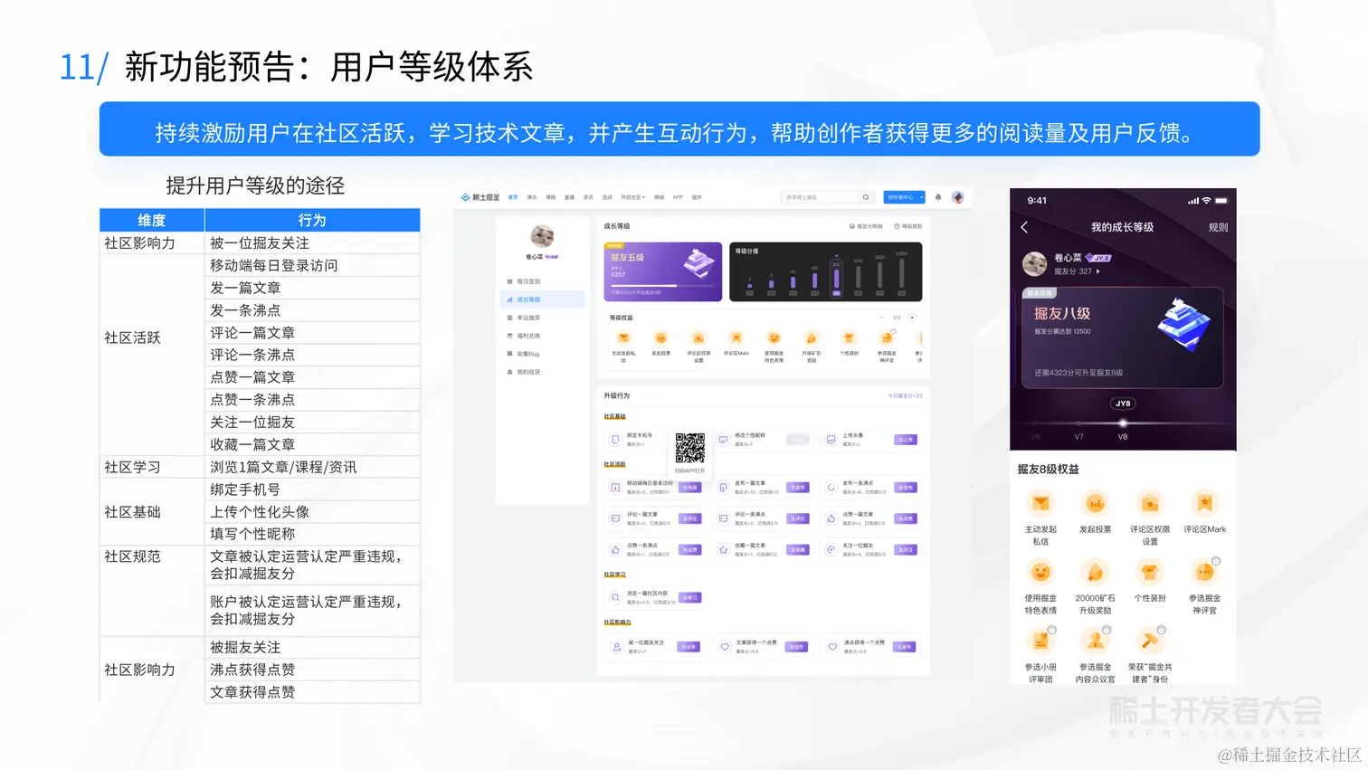Tap the 掘友八级 level card in mobile app

(x=1123, y=337)
